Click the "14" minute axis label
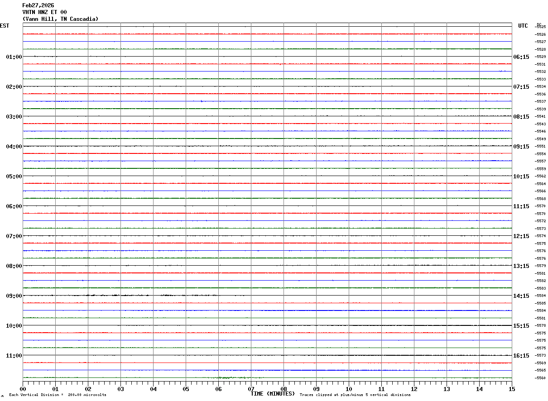 tap(479, 389)
